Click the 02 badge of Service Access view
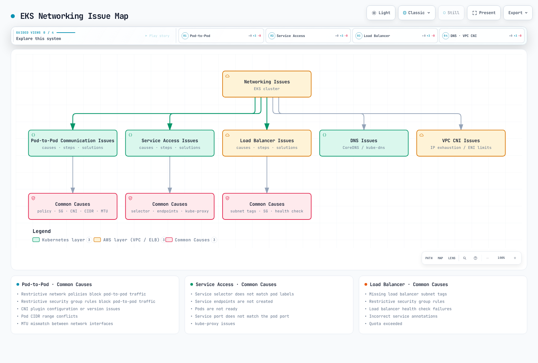Screen dimensions: 538x363 pos(272,36)
